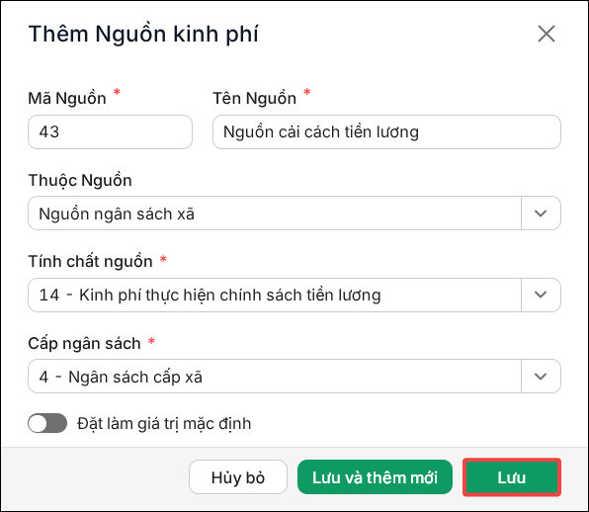Screen dimensions: 589x512
Task: Click the Mã Nguồn label
Action: click(67, 99)
